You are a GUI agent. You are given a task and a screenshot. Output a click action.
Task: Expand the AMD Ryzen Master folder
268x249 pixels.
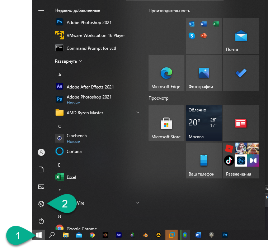coord(98,112)
